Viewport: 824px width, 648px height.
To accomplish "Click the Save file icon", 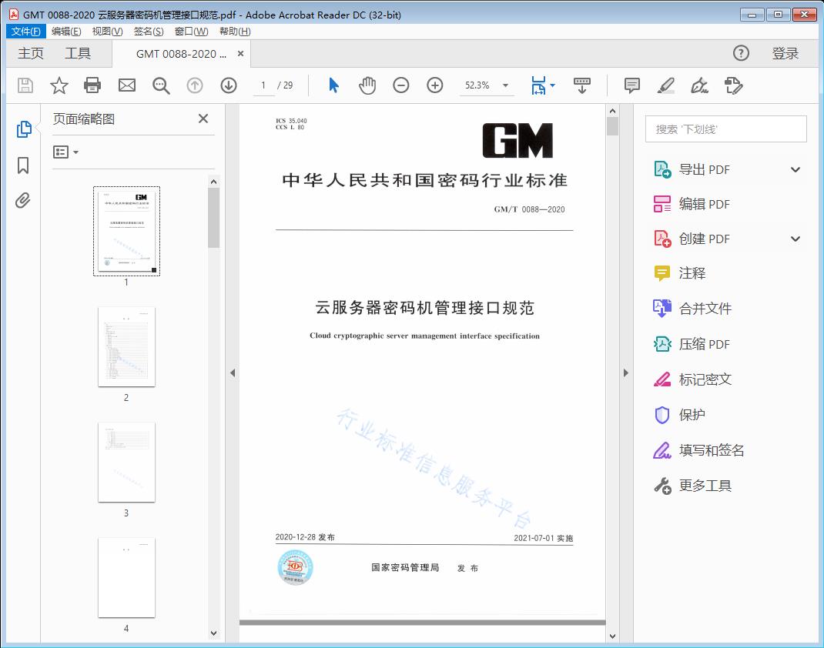I will tap(25, 85).
